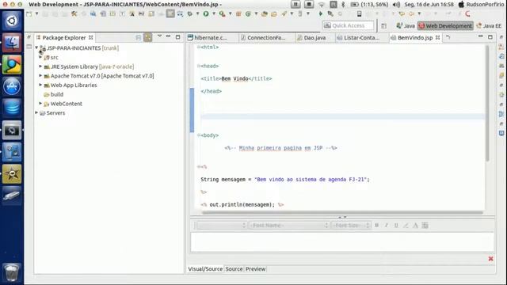507x285 pixels.
Task: Open the Wi-Fi indicator in menu bar
Action: coord(322,5)
